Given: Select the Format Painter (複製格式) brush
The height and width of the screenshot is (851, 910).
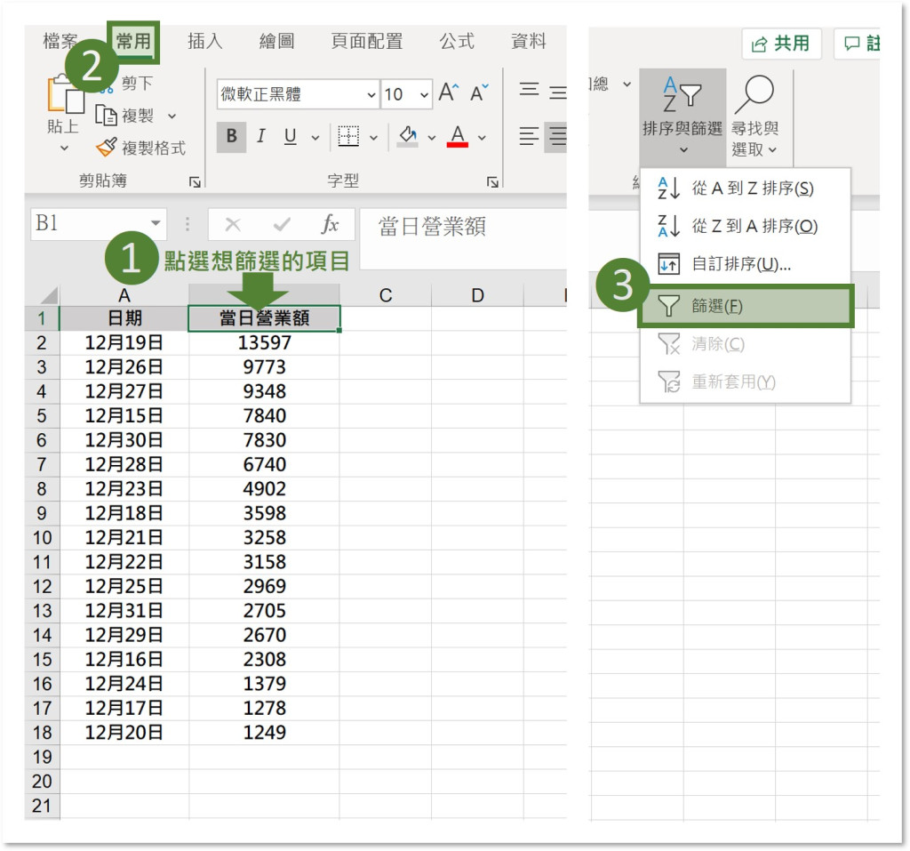Looking at the screenshot, I should tap(107, 148).
